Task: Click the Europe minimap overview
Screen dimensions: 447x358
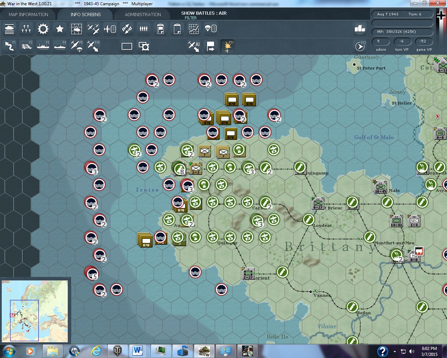Action: (35, 311)
